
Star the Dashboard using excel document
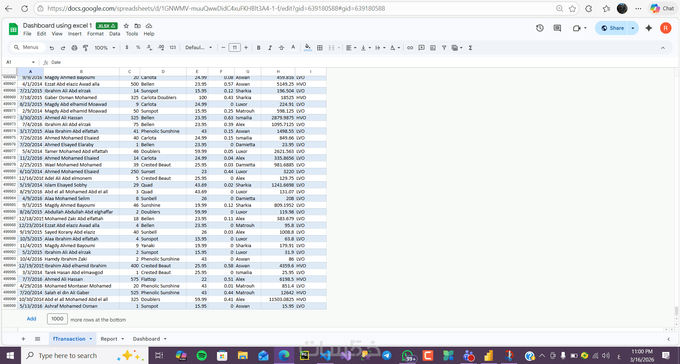click(126, 26)
